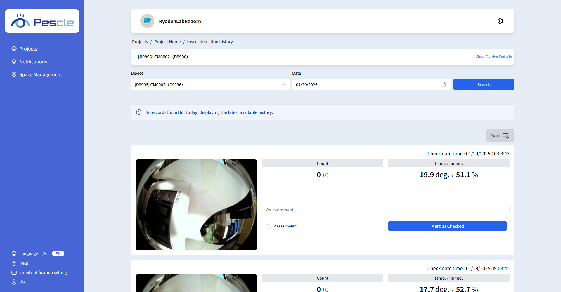Click View Device Details link
Screen dimensions: 561x292
pyautogui.click(x=493, y=57)
